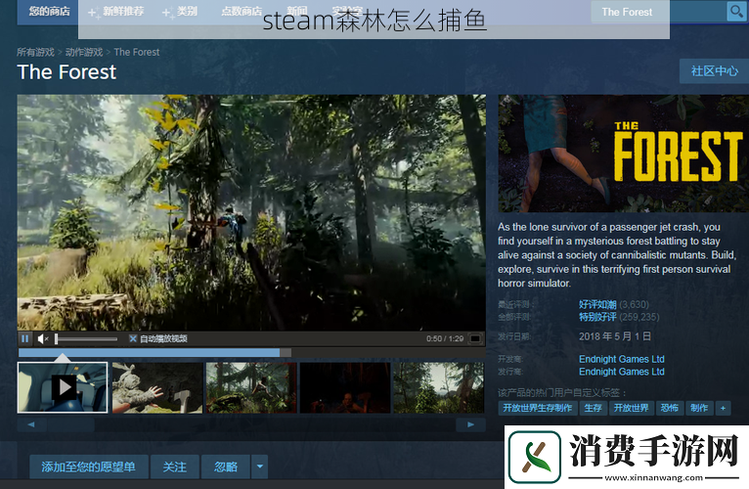Select the dark cave screenshot thumbnail

tap(345, 387)
